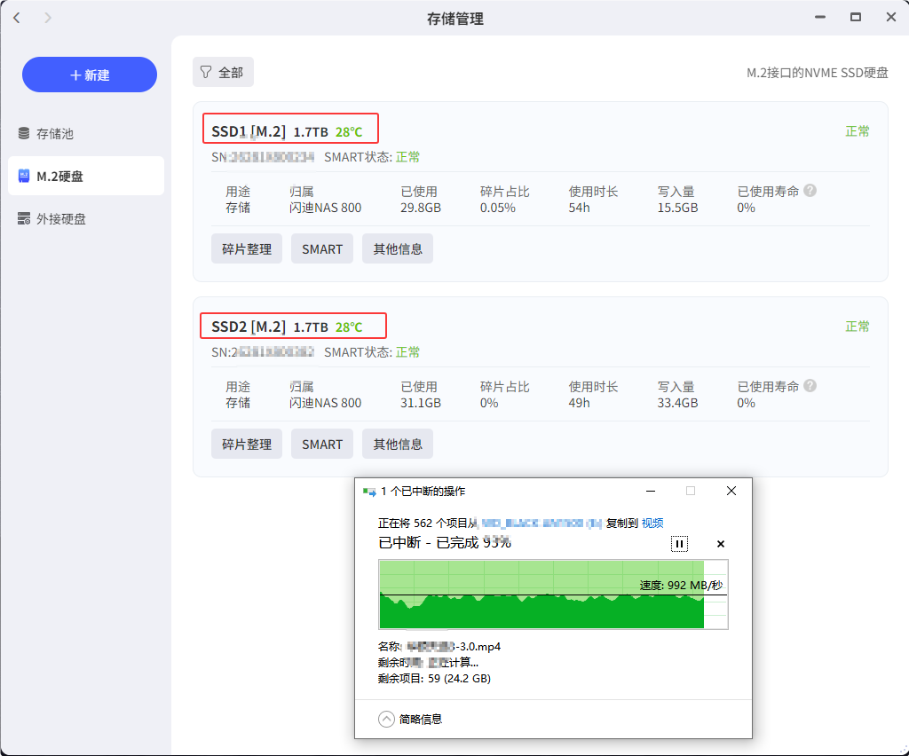
Task: Click the SSD1 已使用寿命 help icon
Action: pos(810,191)
